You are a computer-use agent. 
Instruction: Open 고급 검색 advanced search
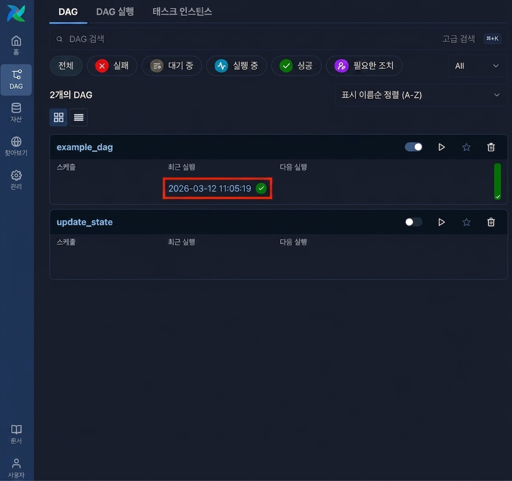pyautogui.click(x=459, y=39)
